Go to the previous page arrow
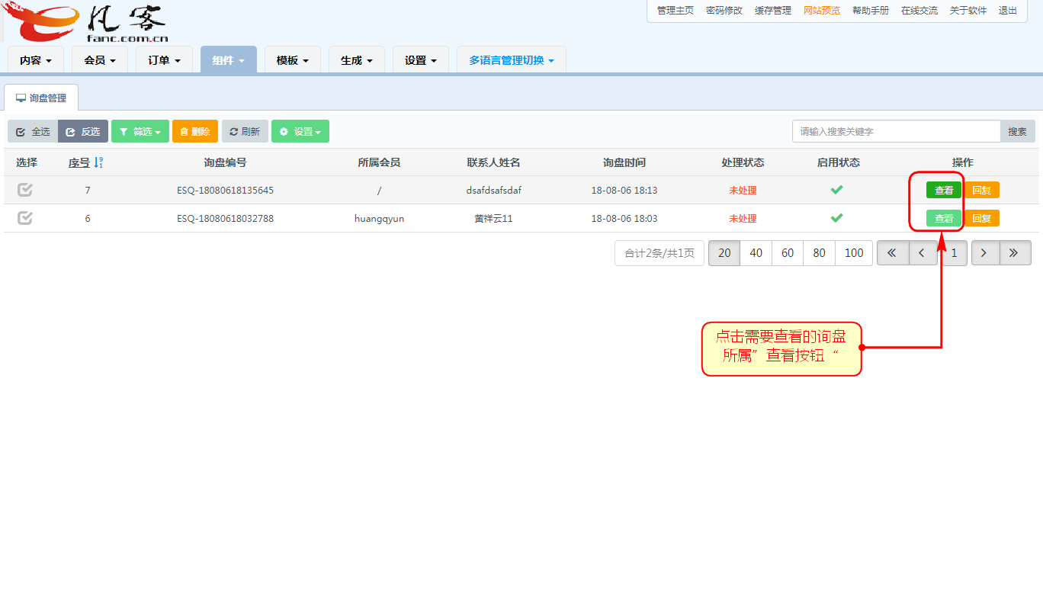1043x616 pixels. click(x=922, y=253)
